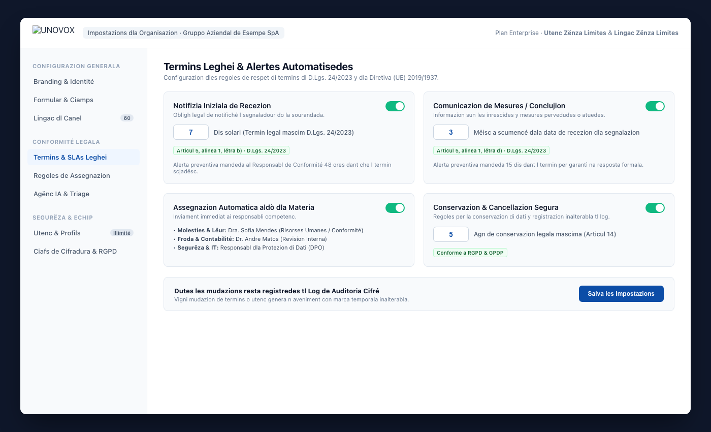The height and width of the screenshot is (432, 711).
Task: Go to Formular & Ciamps section
Action: click(83, 100)
